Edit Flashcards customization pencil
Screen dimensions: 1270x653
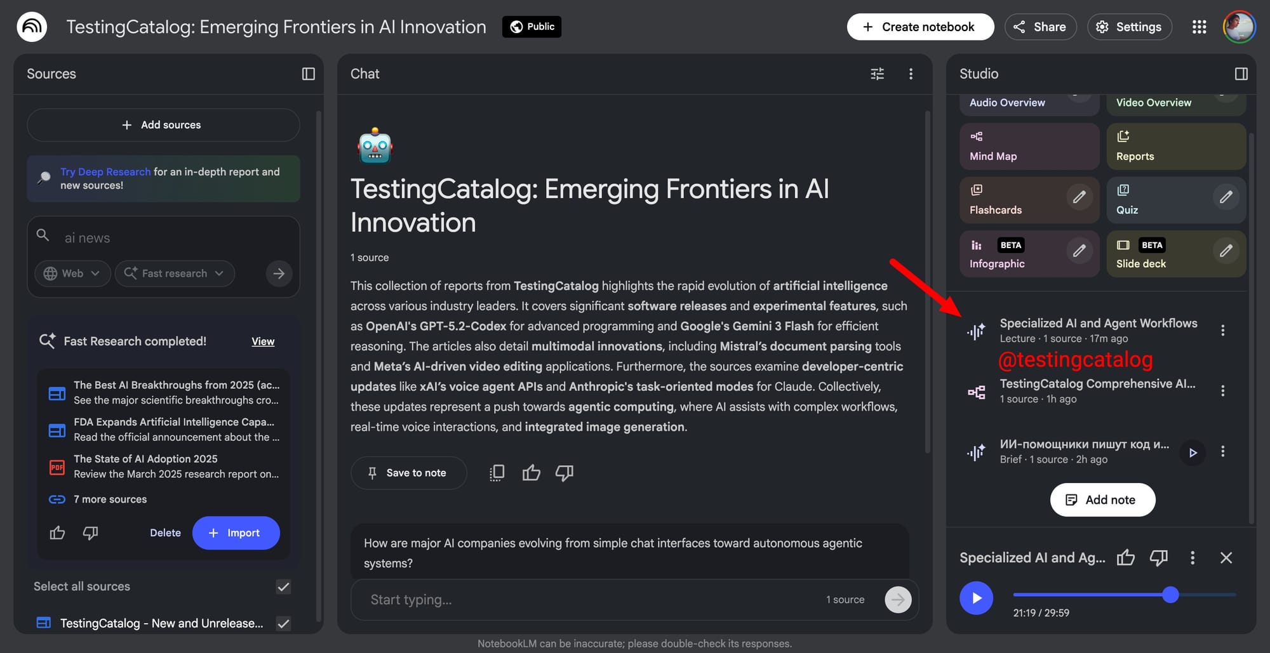pyautogui.click(x=1079, y=197)
